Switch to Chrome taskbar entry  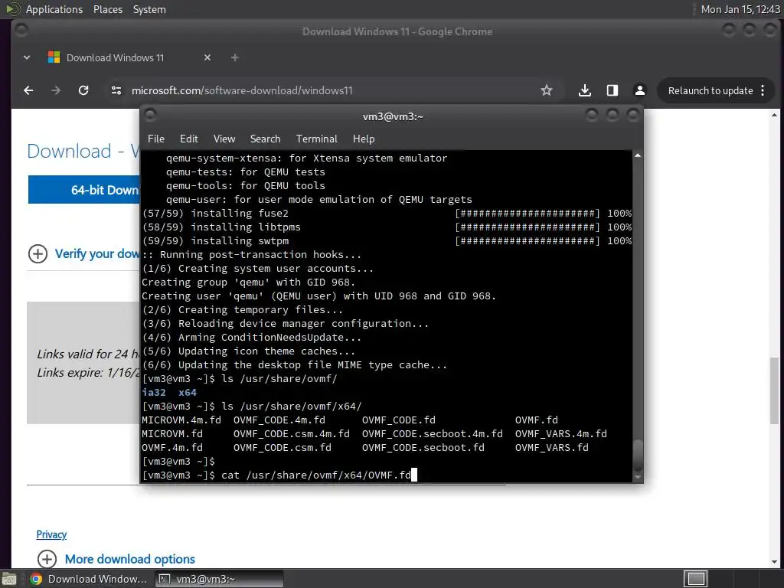point(89,579)
